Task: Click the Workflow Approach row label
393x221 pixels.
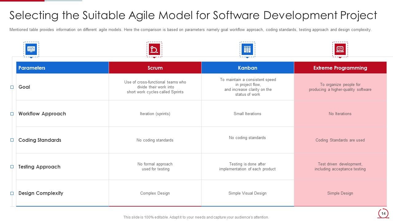Action: (42, 114)
